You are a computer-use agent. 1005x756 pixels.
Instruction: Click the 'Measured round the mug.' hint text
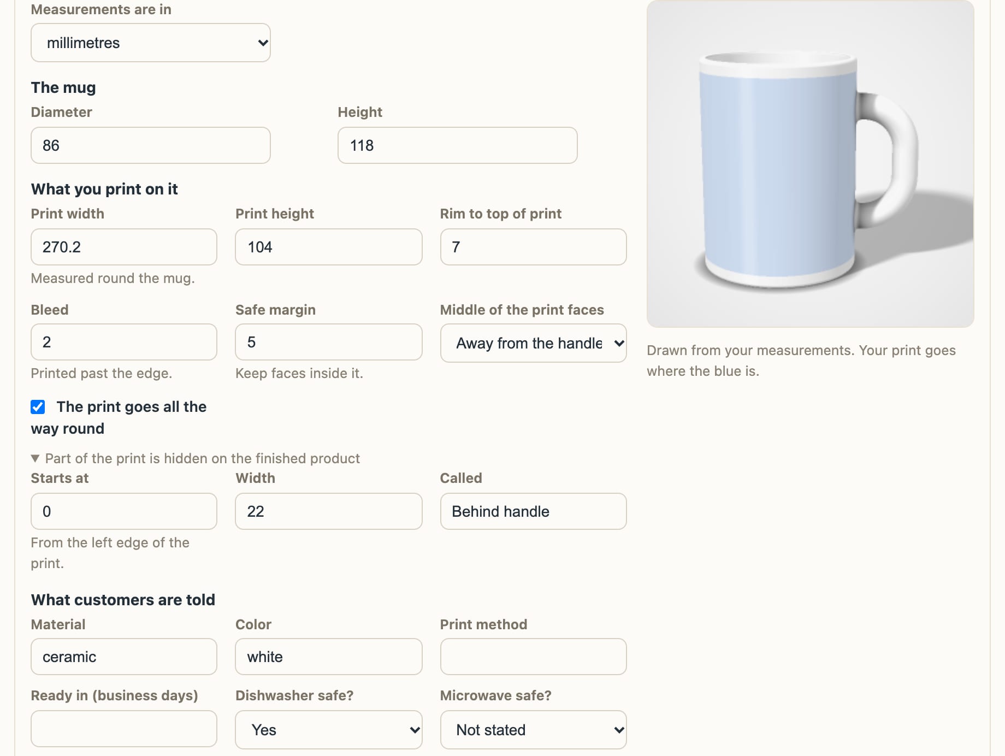[113, 278]
